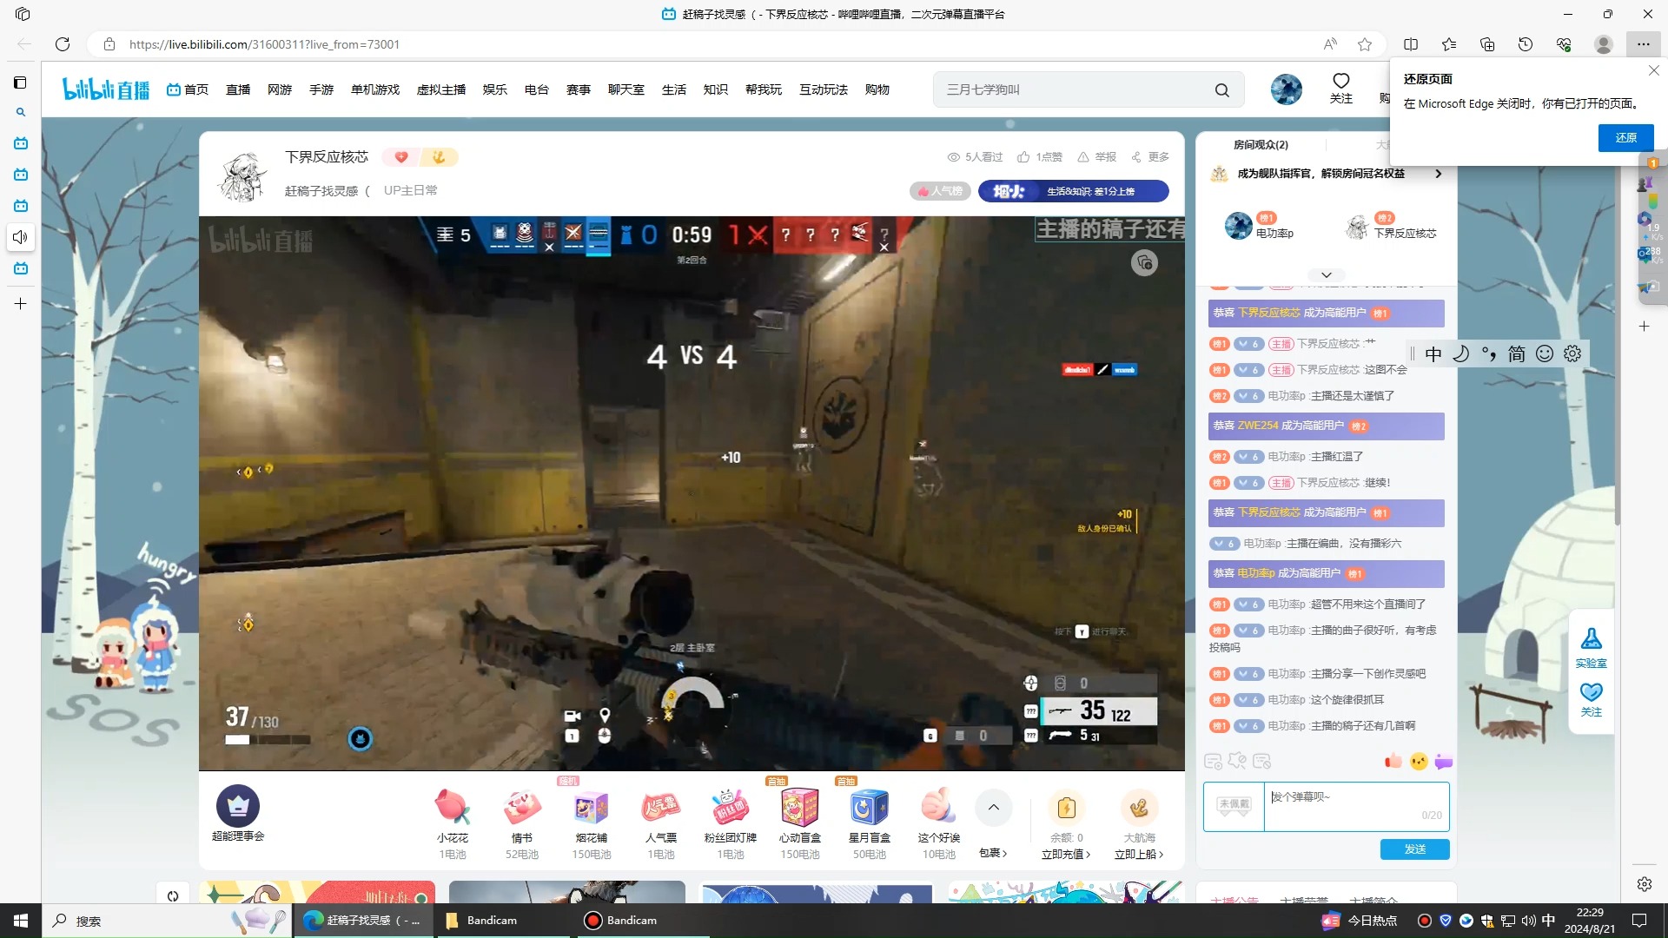Image resolution: width=1668 pixels, height=938 pixels.
Task: Open the 聊天室 nav item
Action: click(x=626, y=89)
